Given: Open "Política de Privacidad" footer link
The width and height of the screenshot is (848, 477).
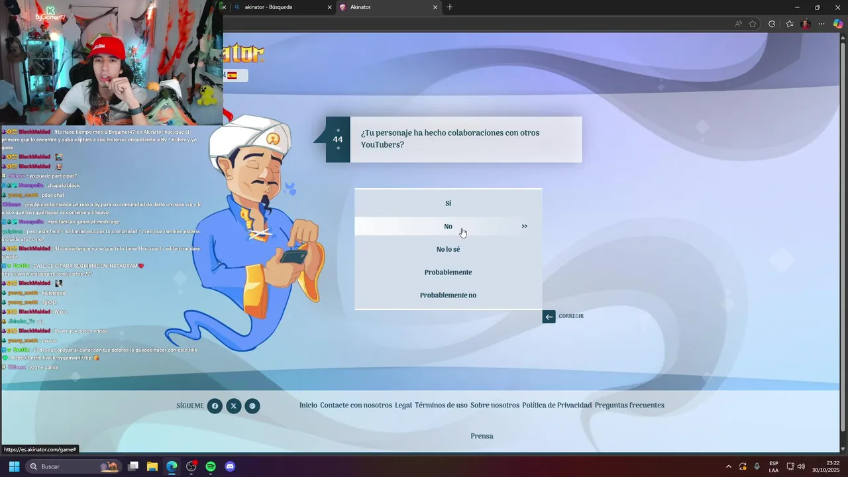Looking at the screenshot, I should coord(557,405).
